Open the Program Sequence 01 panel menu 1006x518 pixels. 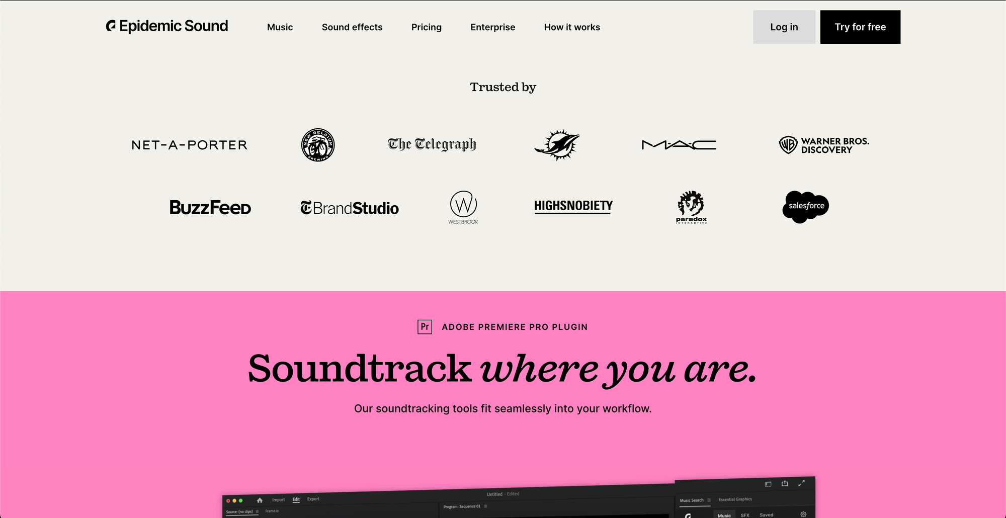(485, 506)
